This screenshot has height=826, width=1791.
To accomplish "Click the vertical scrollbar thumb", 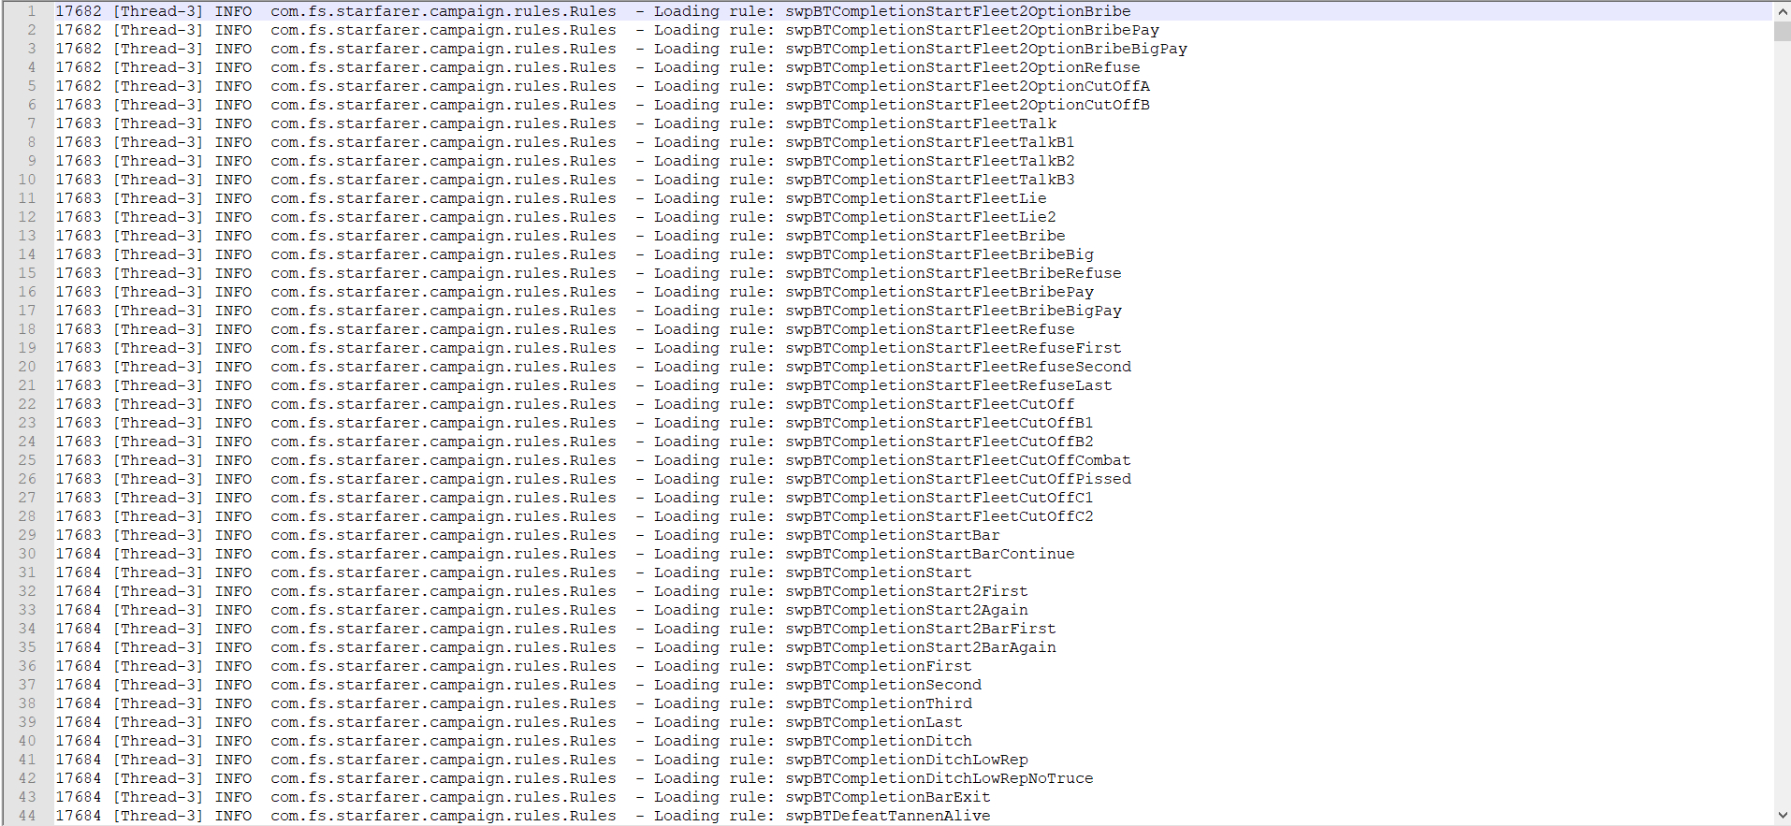I will (1782, 31).
